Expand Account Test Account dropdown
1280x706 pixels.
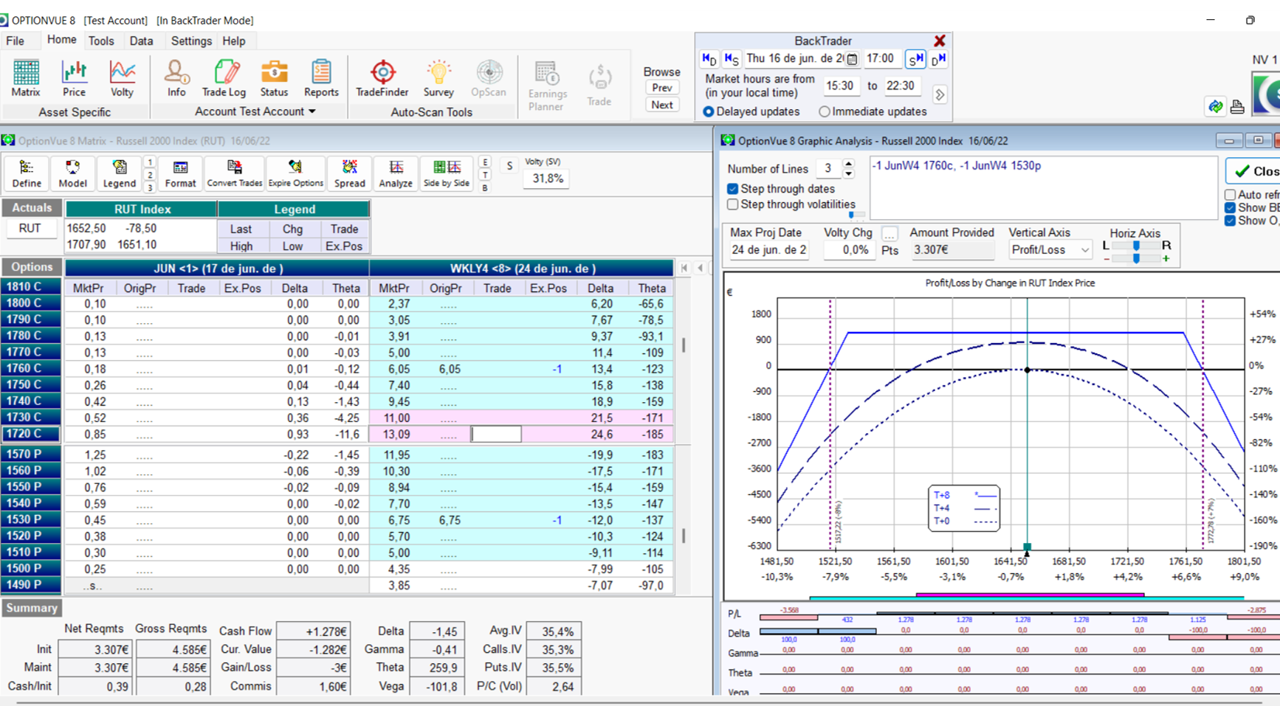pyautogui.click(x=312, y=111)
